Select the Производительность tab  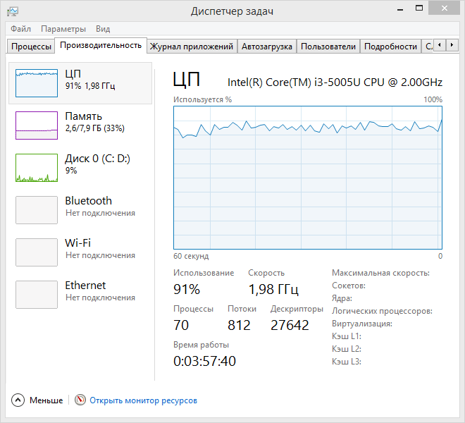pos(101,45)
